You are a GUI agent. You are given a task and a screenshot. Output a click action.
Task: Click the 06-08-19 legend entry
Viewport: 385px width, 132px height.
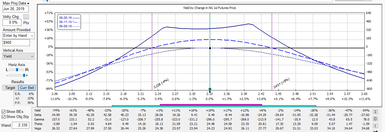(69, 26)
